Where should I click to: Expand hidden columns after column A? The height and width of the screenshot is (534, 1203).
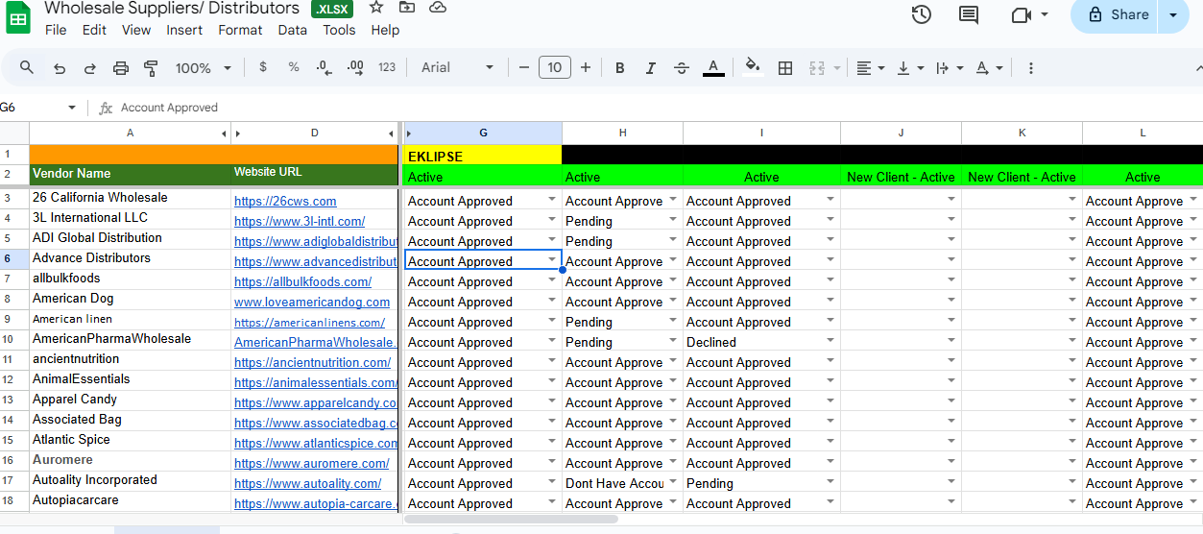point(224,133)
